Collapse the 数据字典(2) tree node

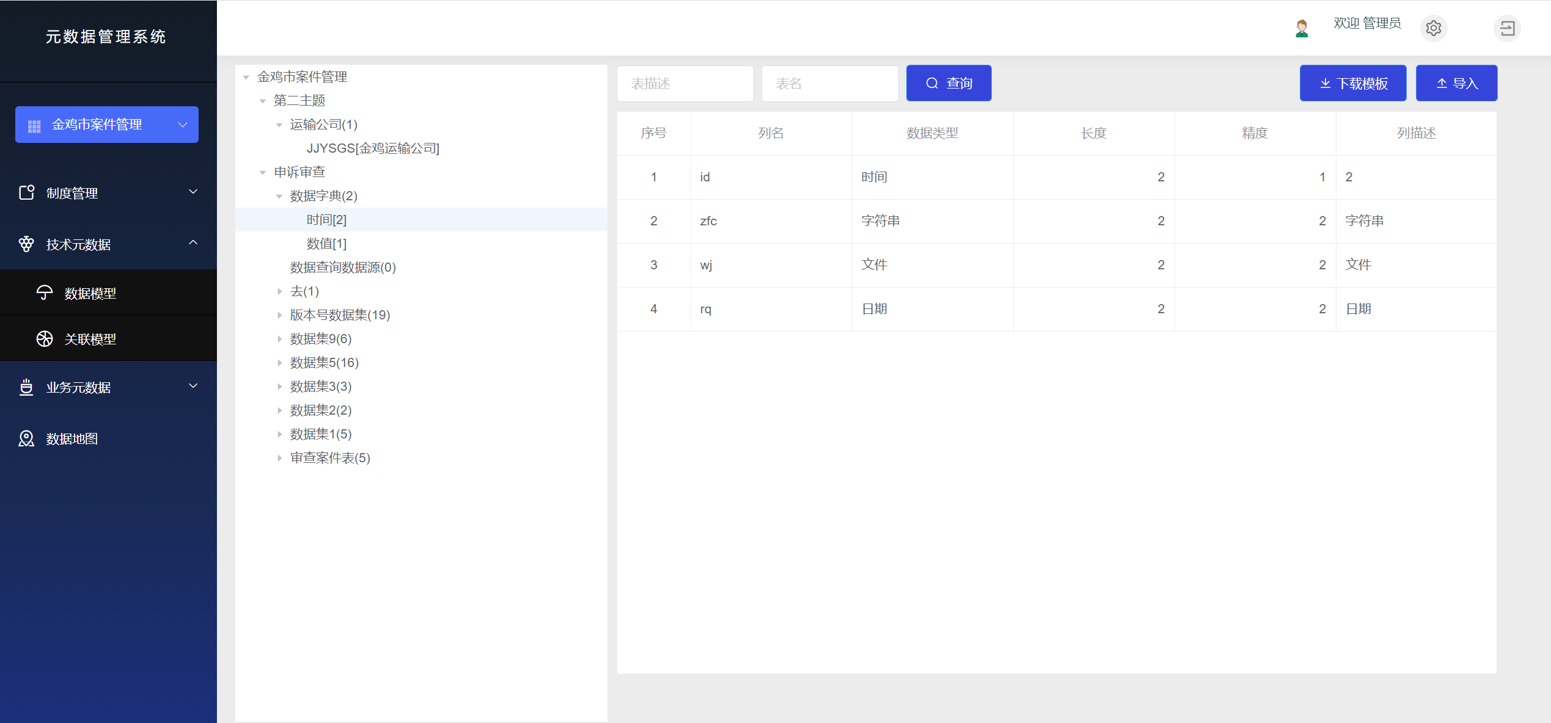[279, 196]
